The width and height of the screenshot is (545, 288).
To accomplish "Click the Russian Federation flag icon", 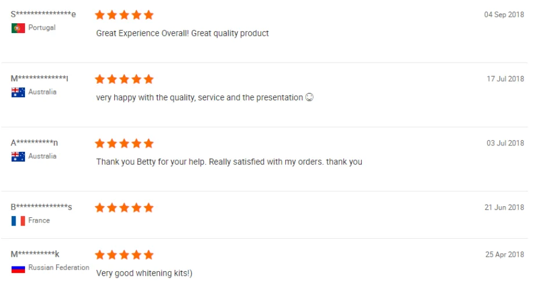I will [x=18, y=268].
